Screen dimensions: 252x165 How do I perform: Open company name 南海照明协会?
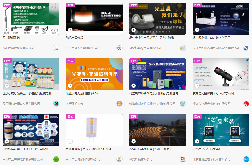click(x=75, y=104)
